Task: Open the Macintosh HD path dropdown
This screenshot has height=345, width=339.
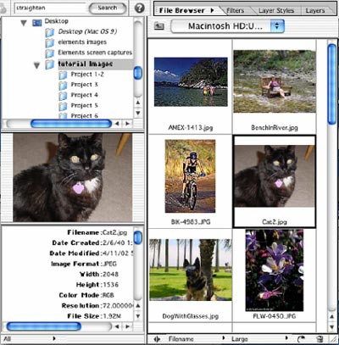Action: 228,26
